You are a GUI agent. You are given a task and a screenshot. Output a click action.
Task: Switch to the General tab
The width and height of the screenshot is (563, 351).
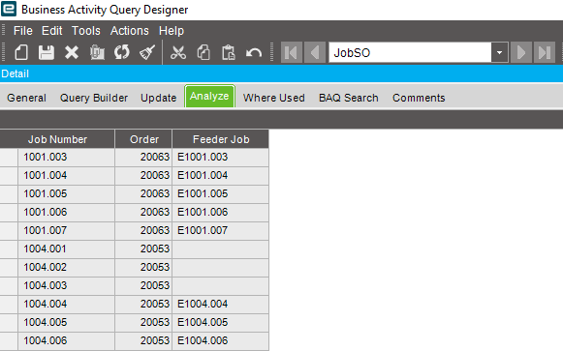coord(26,98)
